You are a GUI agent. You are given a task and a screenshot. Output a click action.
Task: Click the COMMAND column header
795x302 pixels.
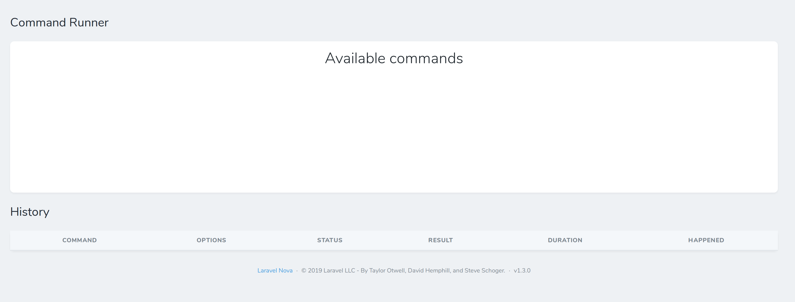tap(79, 240)
